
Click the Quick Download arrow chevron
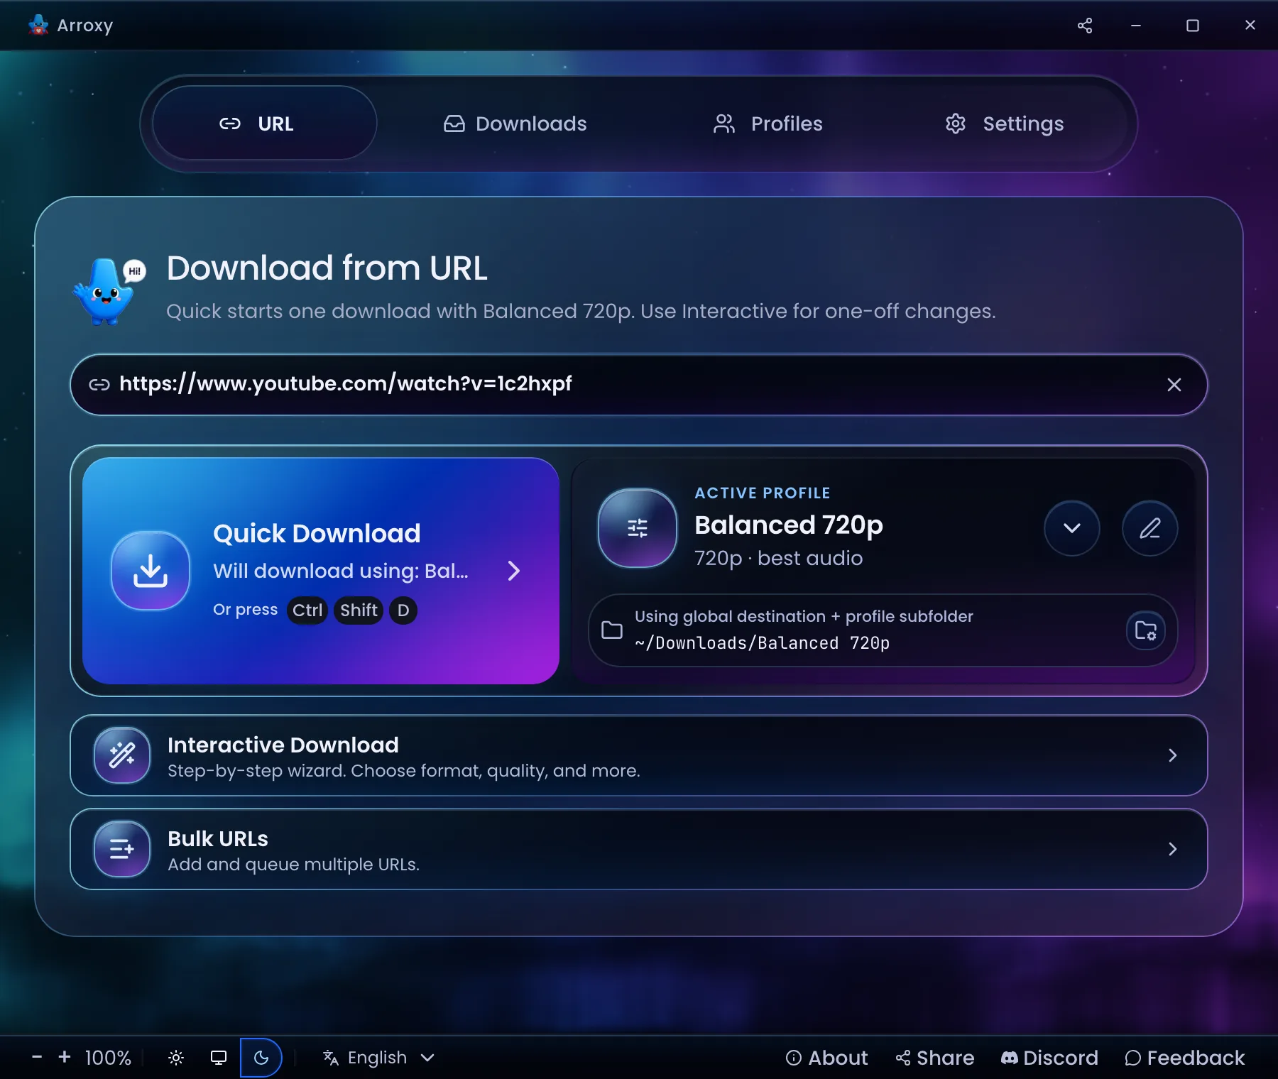514,571
